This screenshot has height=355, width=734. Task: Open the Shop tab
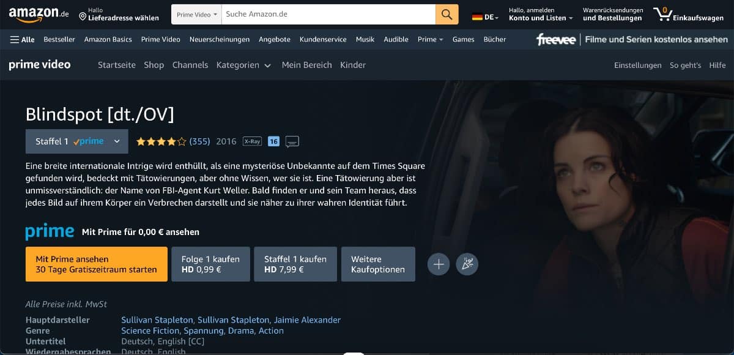tap(154, 65)
